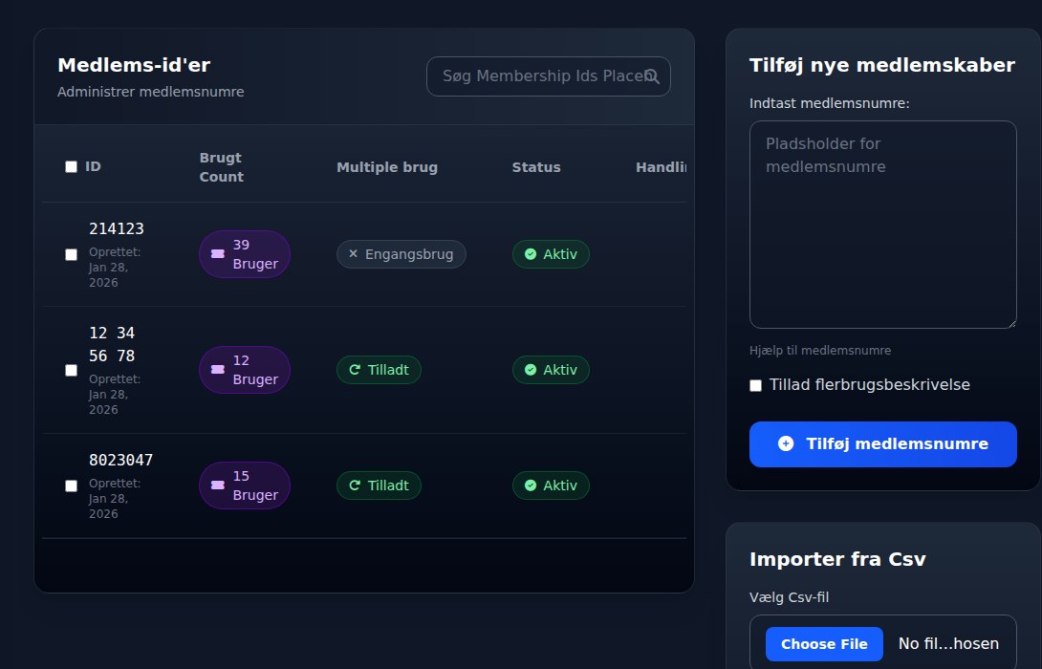Click the 'No fil...hosen' file status text

tap(948, 644)
